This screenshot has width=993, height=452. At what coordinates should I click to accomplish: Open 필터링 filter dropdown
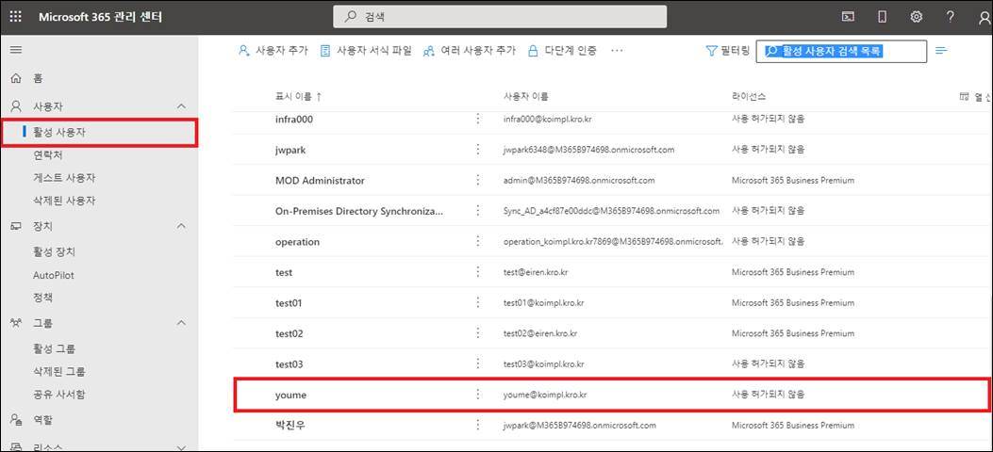[728, 51]
